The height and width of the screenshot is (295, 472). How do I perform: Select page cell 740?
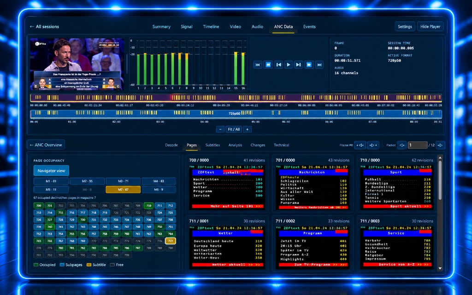coord(50,227)
